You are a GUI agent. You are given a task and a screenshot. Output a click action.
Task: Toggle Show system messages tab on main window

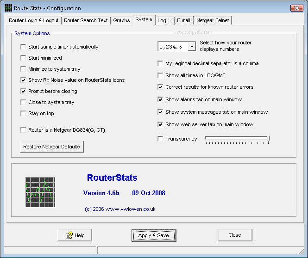[160, 112]
